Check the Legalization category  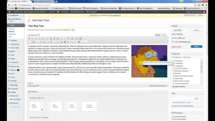point(174,66)
